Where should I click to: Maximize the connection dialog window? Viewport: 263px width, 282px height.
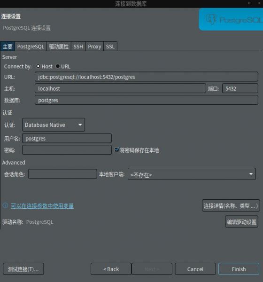coord(249,3)
